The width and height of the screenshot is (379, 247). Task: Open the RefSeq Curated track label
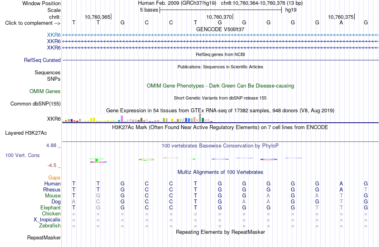click(x=42, y=60)
